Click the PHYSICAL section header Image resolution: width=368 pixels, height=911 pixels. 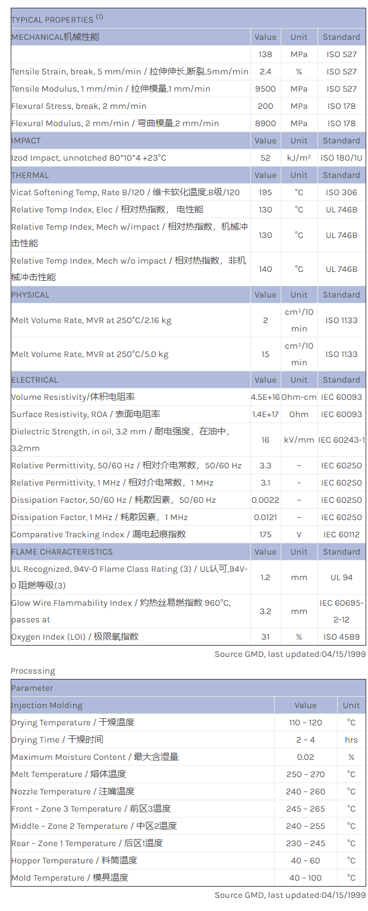coord(30,295)
